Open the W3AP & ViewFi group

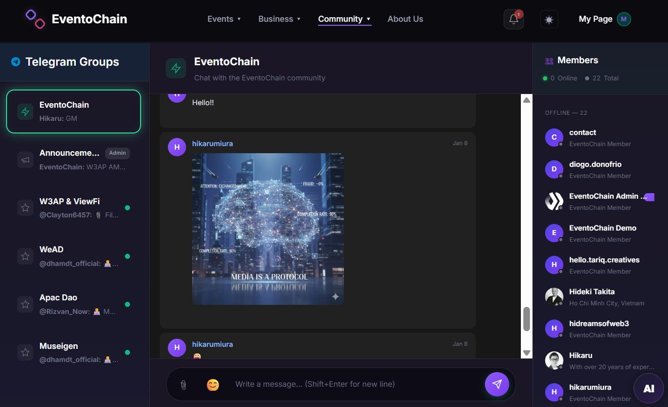tap(73, 208)
